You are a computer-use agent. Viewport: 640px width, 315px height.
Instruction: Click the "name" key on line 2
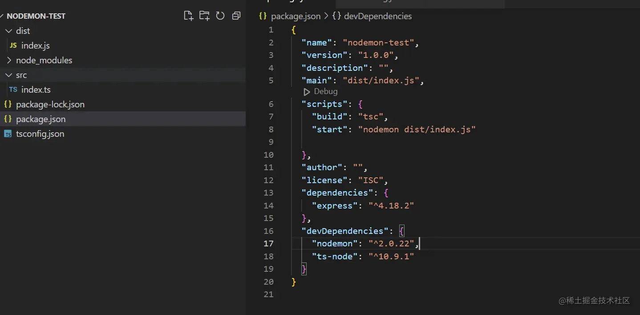click(316, 42)
